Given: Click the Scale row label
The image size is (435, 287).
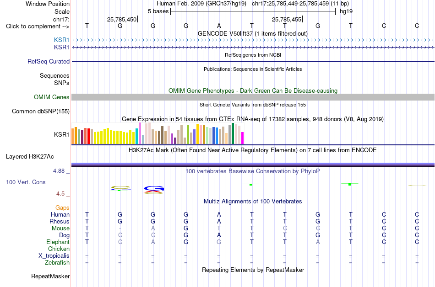Looking at the screenshot, I should click(62, 11).
